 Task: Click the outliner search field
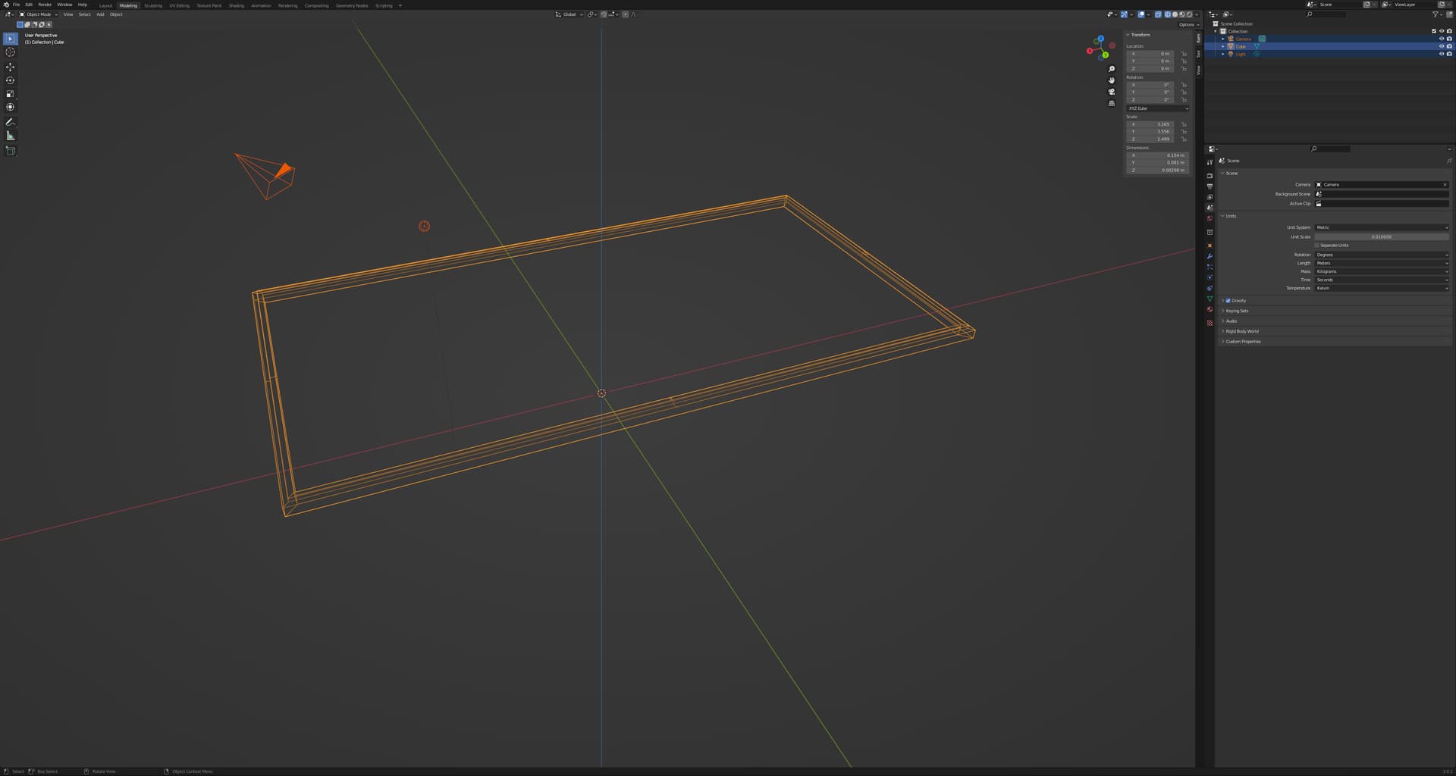[1326, 14]
